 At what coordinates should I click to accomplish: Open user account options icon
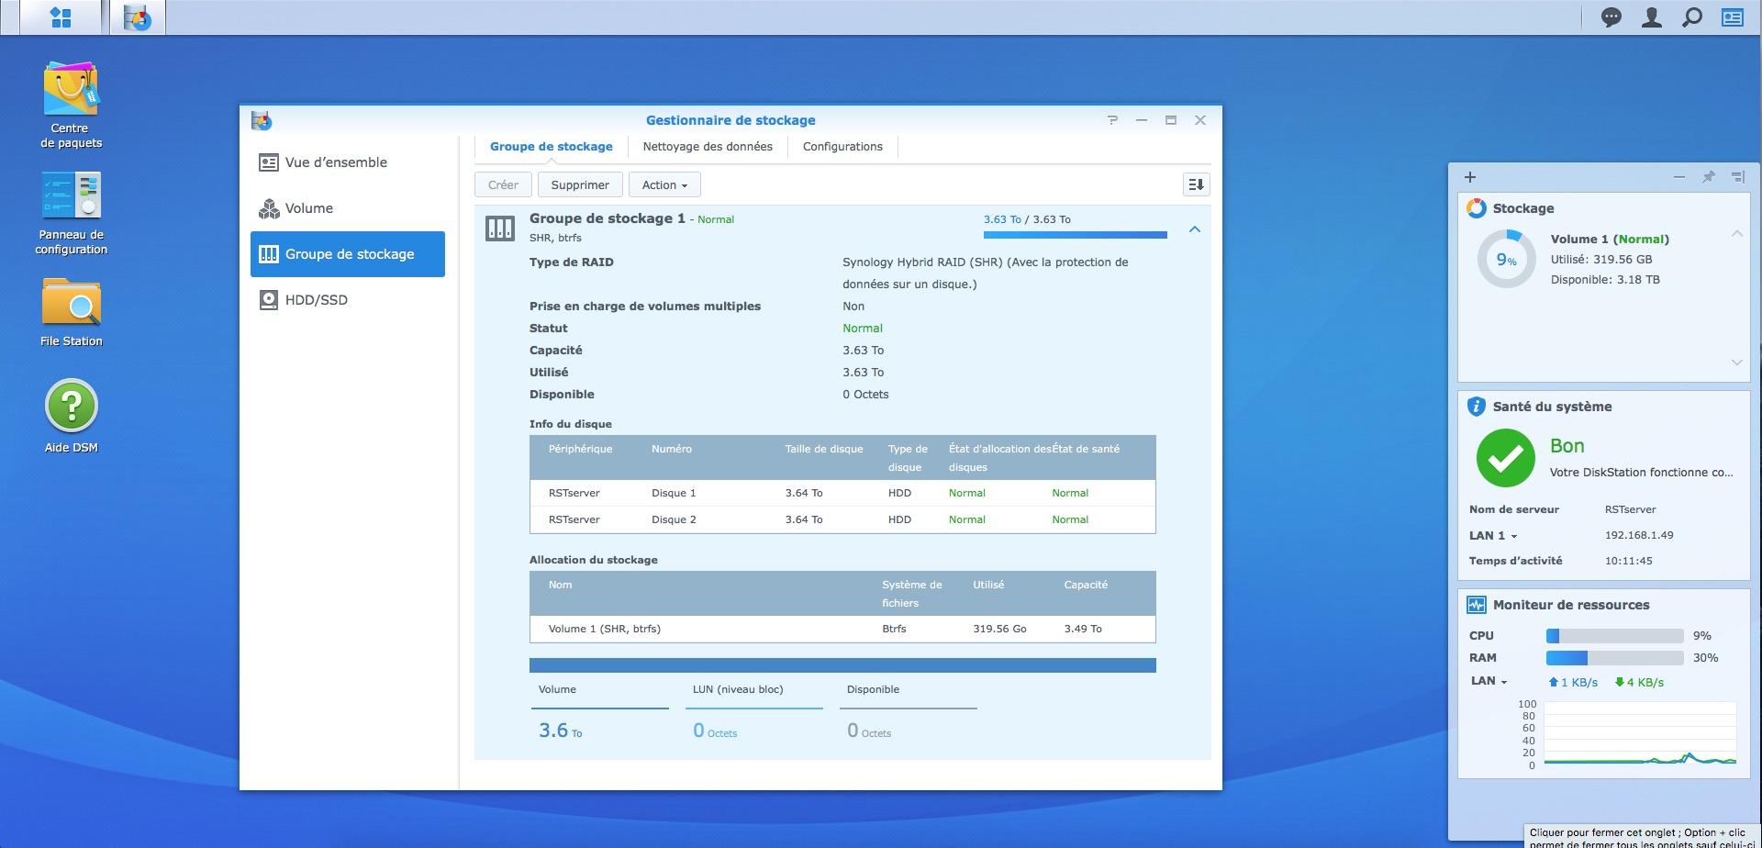(x=1651, y=17)
